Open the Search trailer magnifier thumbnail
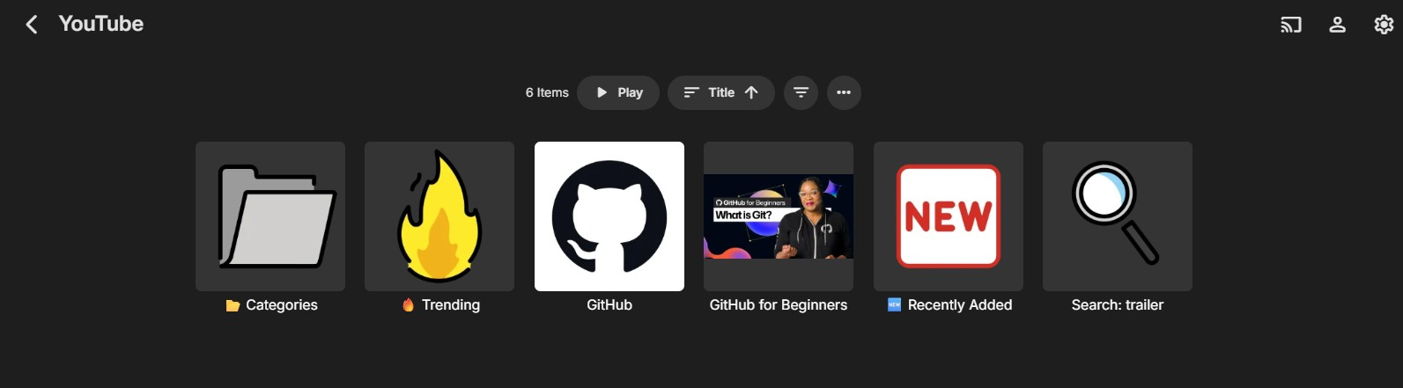 click(1118, 216)
